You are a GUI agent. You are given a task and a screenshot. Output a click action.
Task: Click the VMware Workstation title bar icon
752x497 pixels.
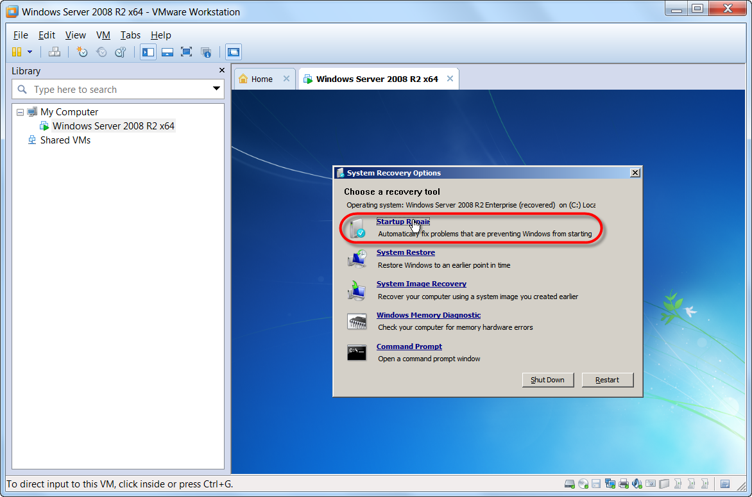tap(12, 12)
